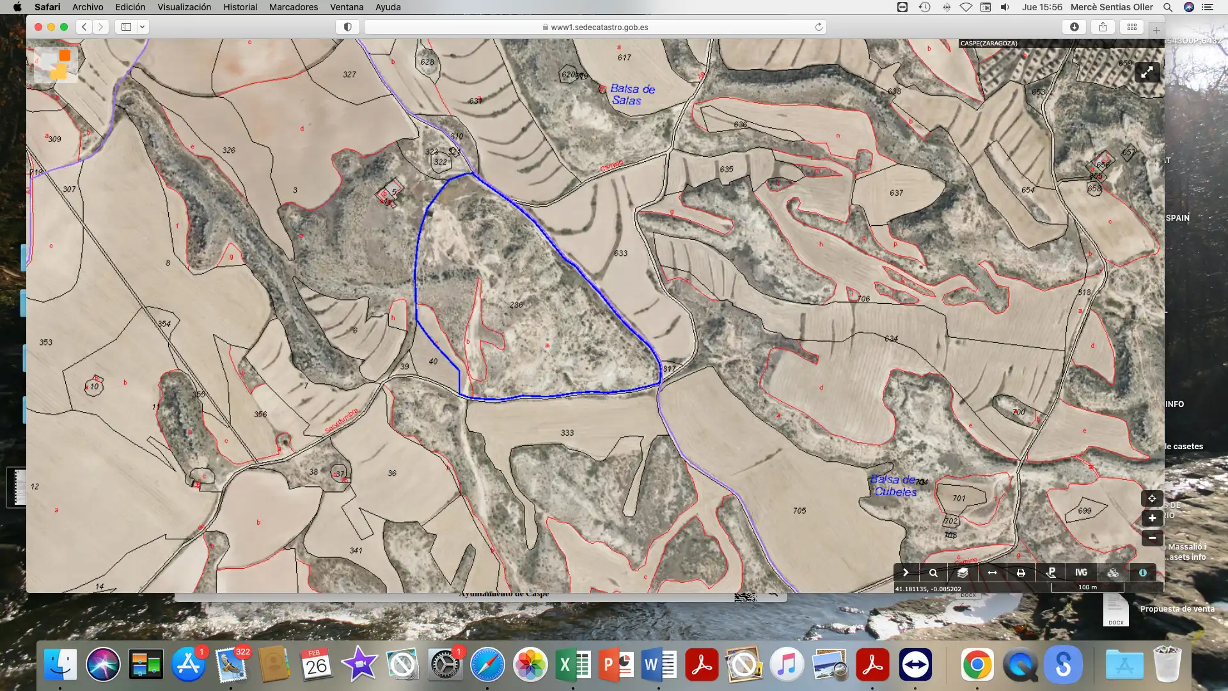Go back in Safari history
This screenshot has height=691, width=1228.
pyautogui.click(x=84, y=27)
